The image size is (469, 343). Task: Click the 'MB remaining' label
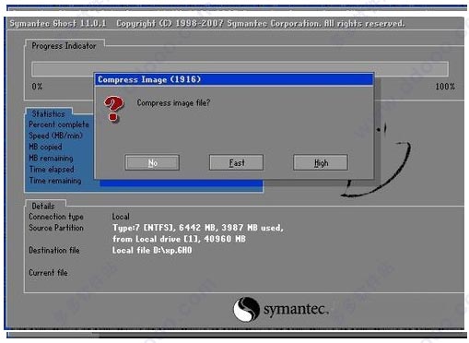(x=51, y=158)
